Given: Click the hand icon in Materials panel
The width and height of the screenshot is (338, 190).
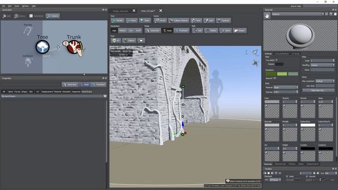Looking at the screenshot, I should point(267,15).
